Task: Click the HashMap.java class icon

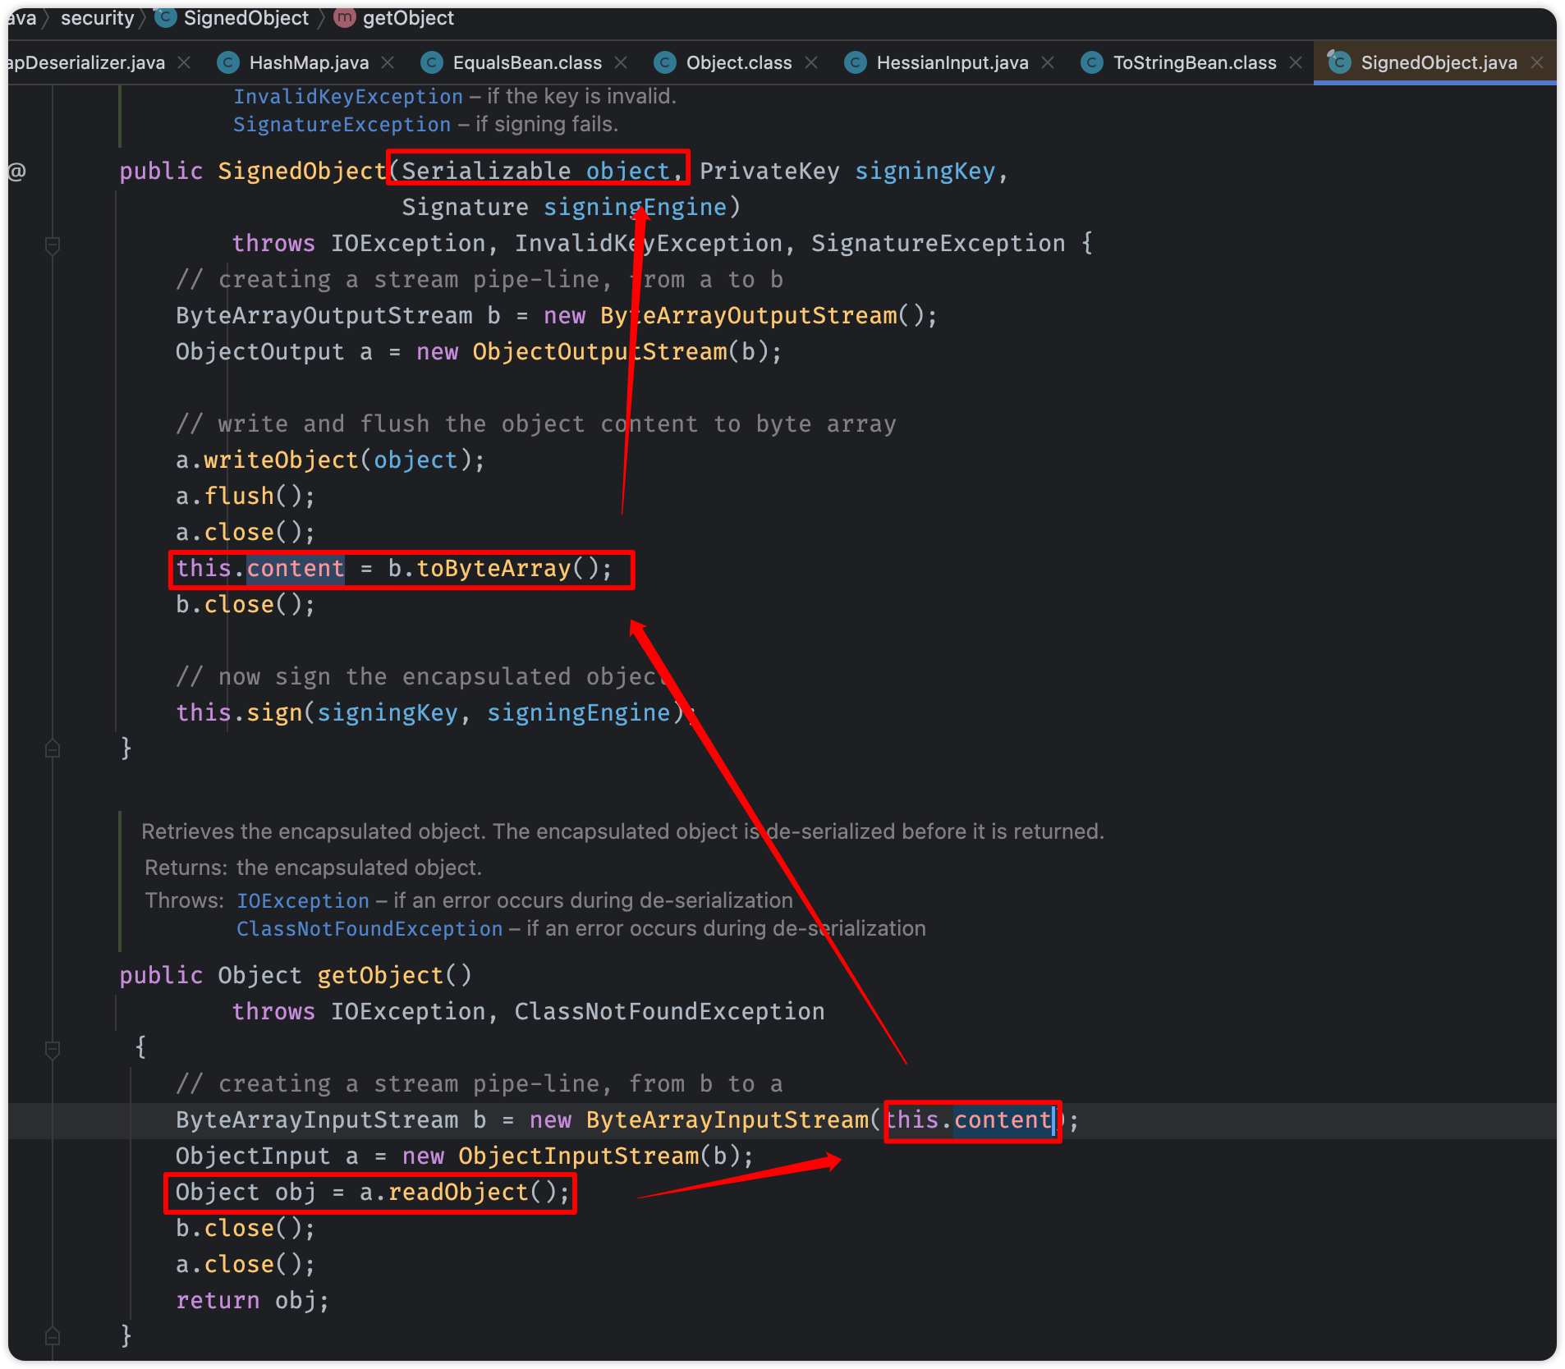Action: [228, 62]
